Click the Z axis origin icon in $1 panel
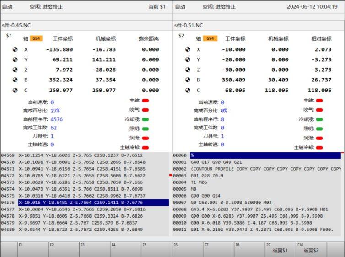The height and width of the screenshot is (257, 345). [15, 70]
